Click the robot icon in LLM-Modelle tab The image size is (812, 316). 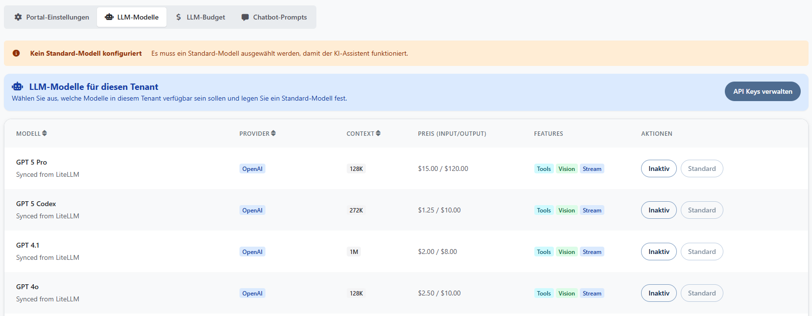109,17
